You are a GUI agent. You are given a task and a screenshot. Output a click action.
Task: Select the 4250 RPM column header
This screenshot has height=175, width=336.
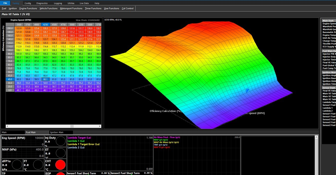45,25
